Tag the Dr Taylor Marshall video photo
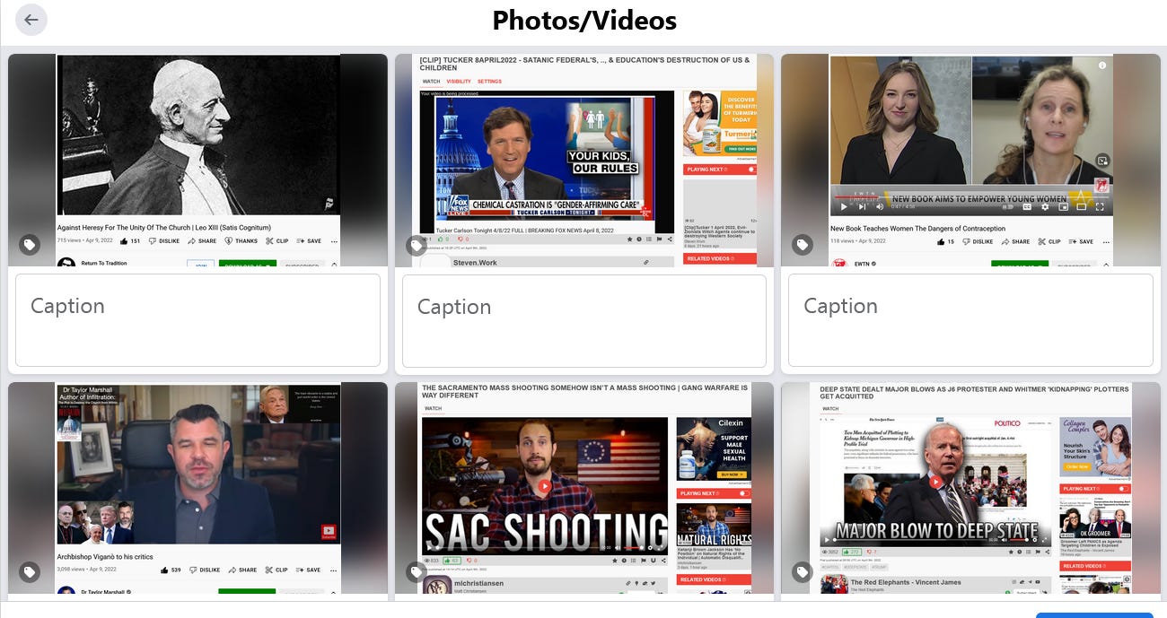The height and width of the screenshot is (618, 1167). tap(30, 571)
